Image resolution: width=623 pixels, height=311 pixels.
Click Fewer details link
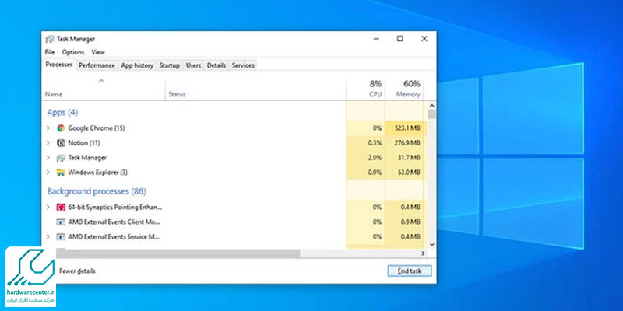tap(77, 271)
